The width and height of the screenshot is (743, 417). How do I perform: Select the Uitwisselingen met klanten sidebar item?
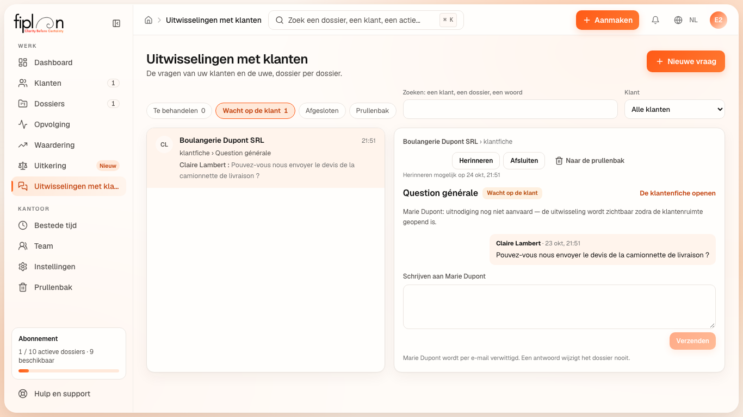coord(69,186)
